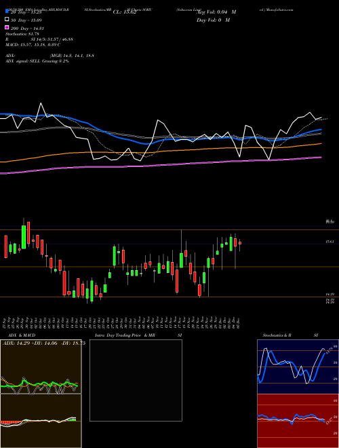339x448 pixels.
Task: Click the 'Intra Day Trading Price & MR' title
Action: [125, 335]
